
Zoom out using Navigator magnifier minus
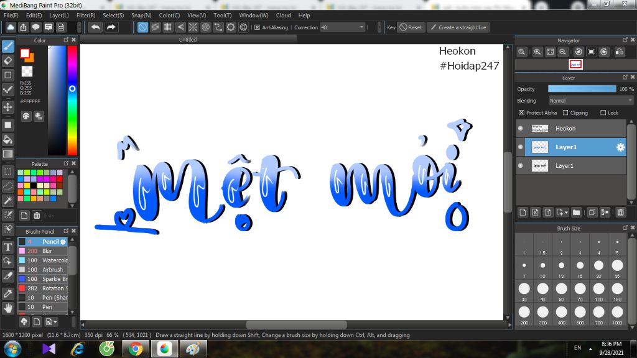[562, 52]
